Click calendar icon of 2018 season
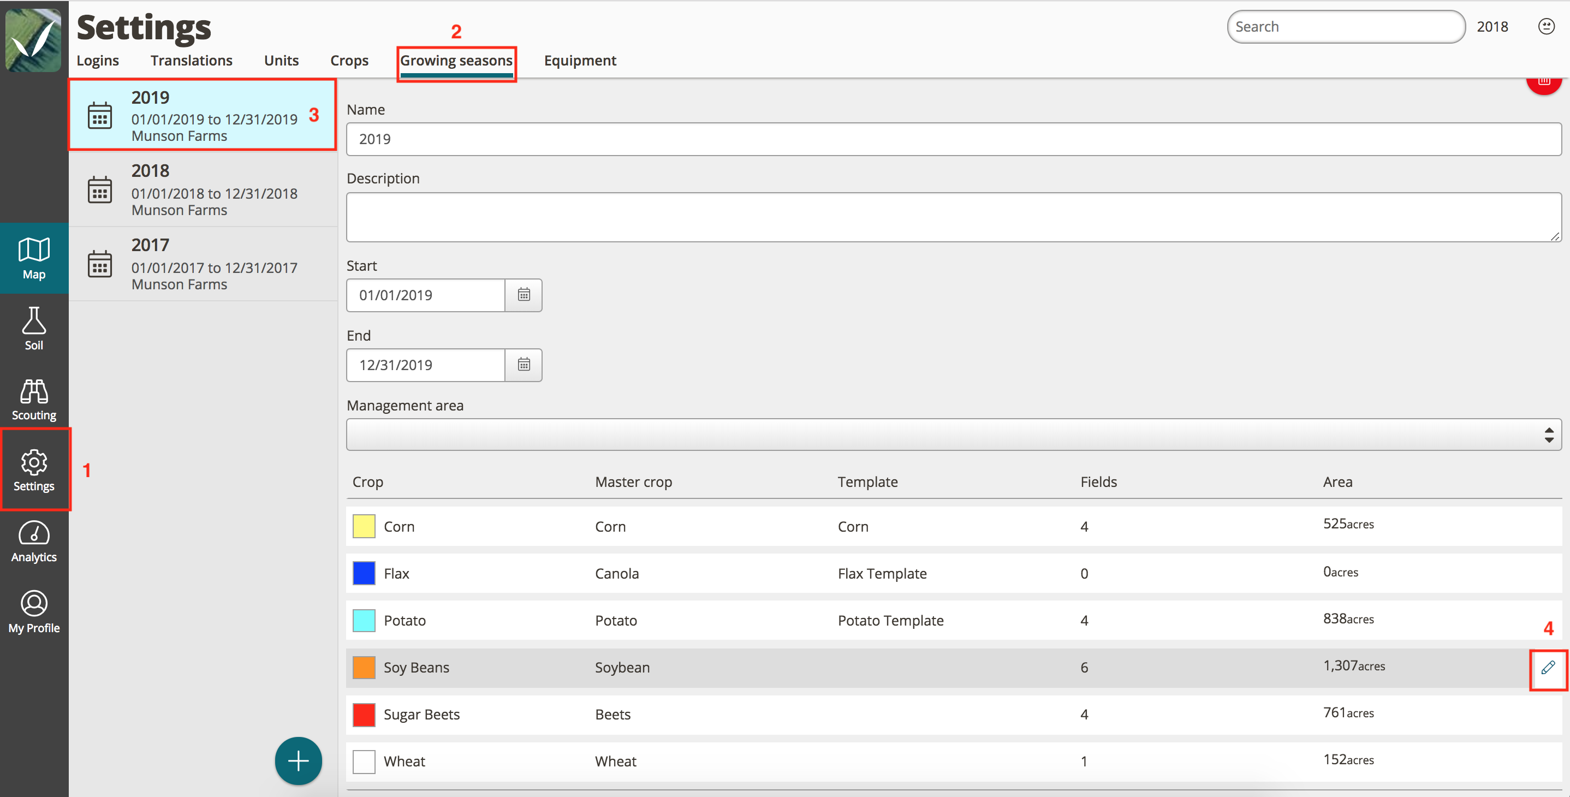 100,189
